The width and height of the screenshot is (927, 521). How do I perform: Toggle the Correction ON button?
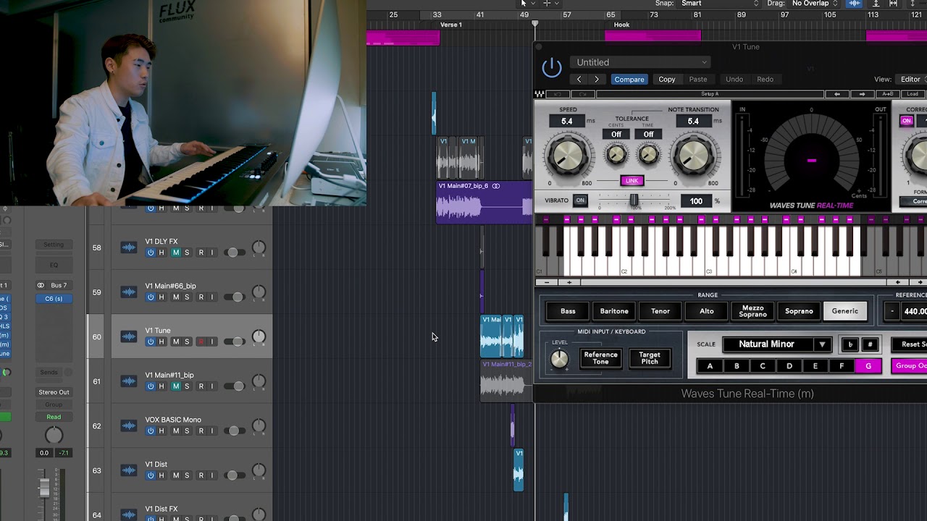[906, 121]
